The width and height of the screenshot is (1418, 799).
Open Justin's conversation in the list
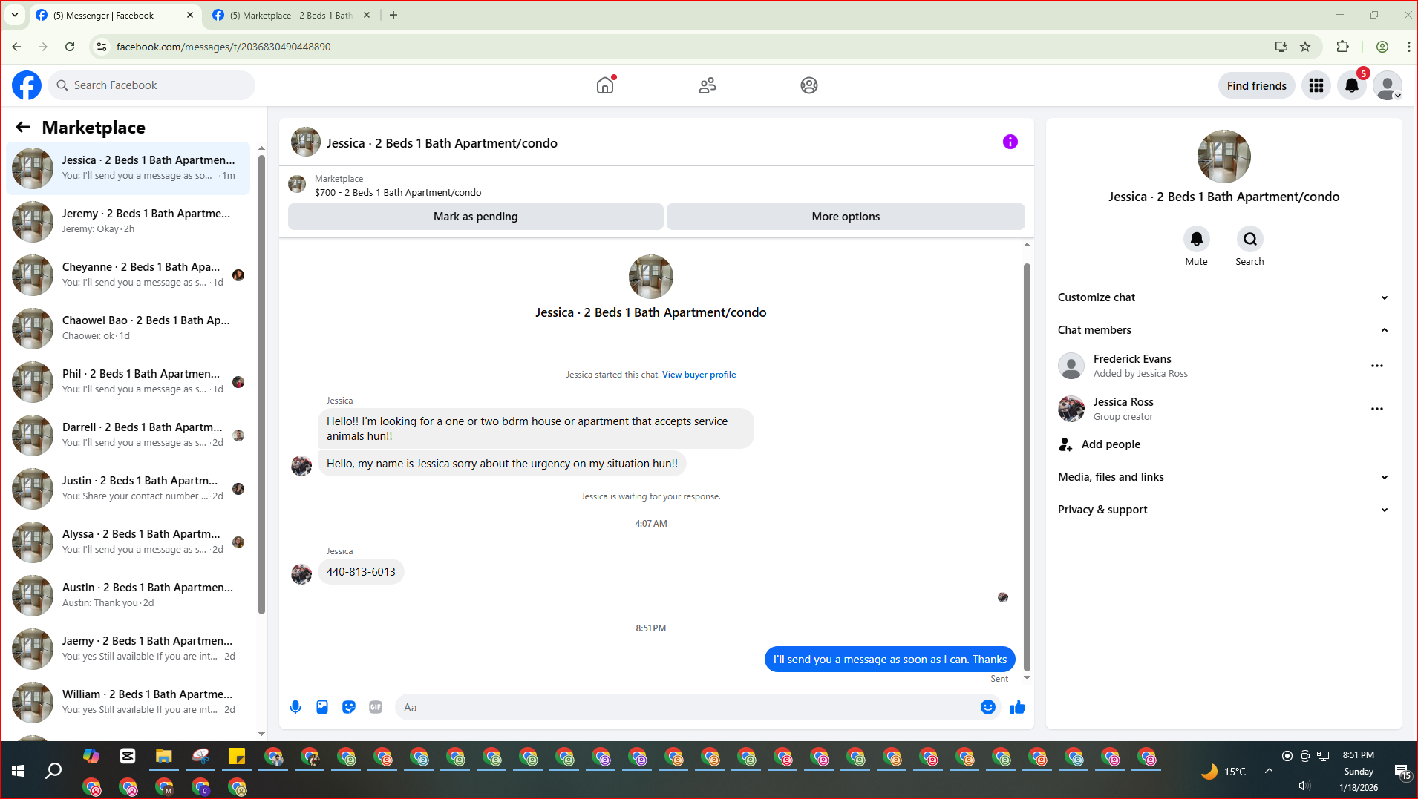pos(128,488)
